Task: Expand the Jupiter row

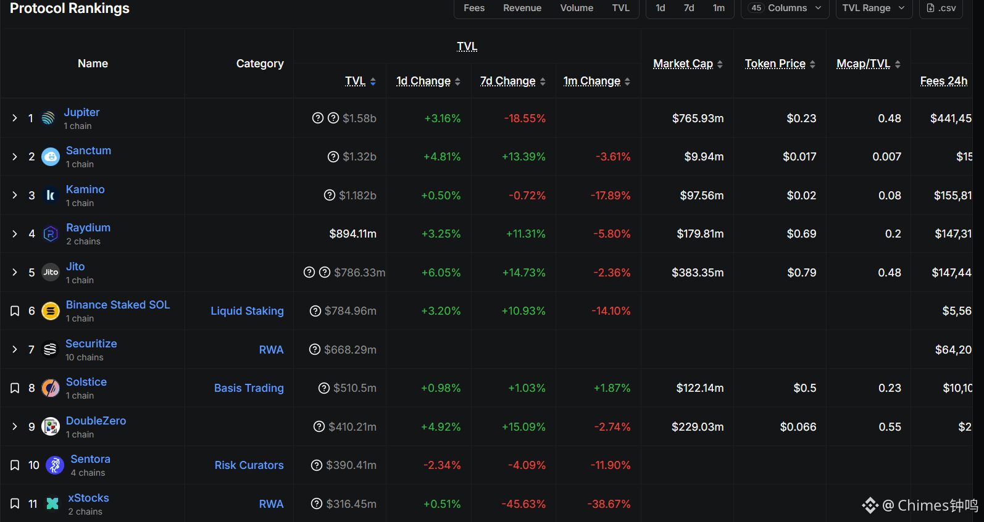Action: [15, 118]
